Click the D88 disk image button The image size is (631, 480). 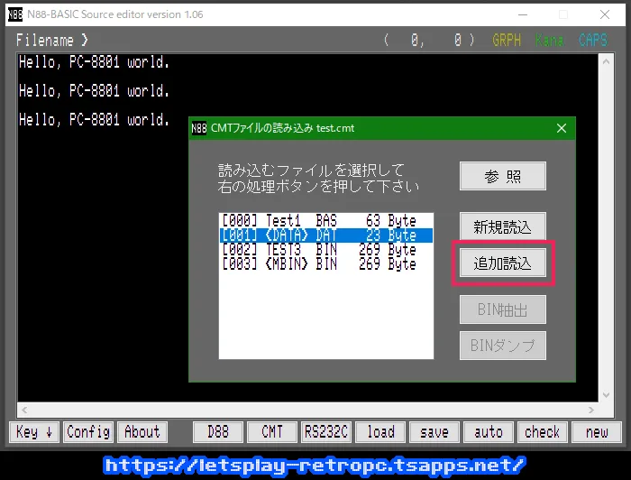click(218, 432)
